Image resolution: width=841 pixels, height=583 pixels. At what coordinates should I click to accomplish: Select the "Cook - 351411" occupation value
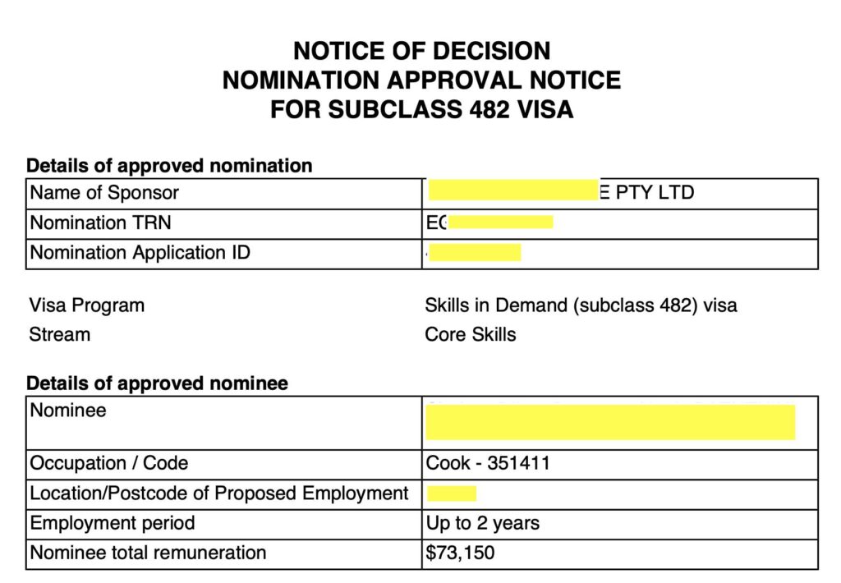pyautogui.click(x=488, y=463)
